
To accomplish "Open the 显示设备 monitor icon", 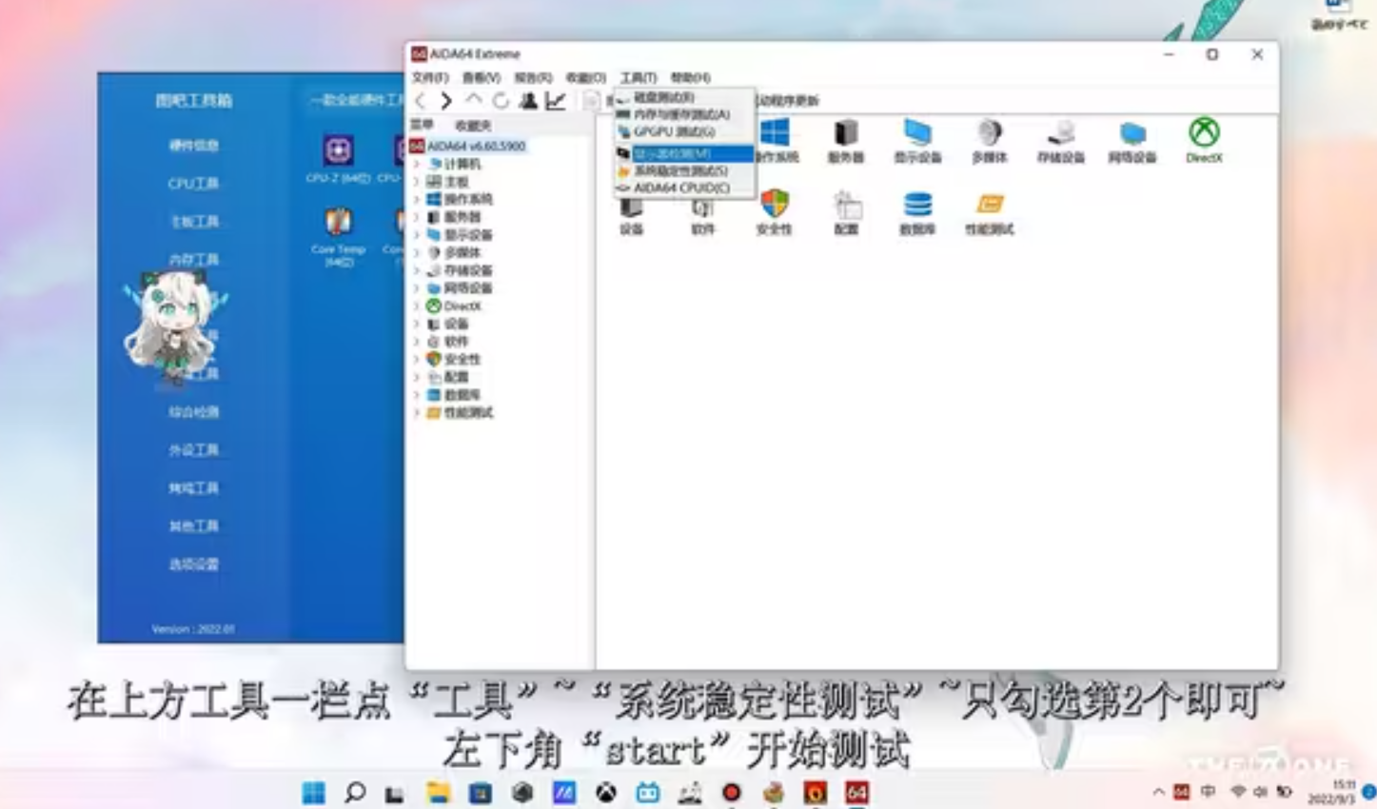I will click(x=917, y=139).
